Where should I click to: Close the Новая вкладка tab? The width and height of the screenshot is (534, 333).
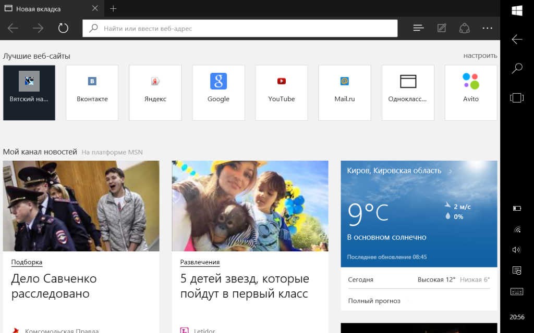point(95,8)
